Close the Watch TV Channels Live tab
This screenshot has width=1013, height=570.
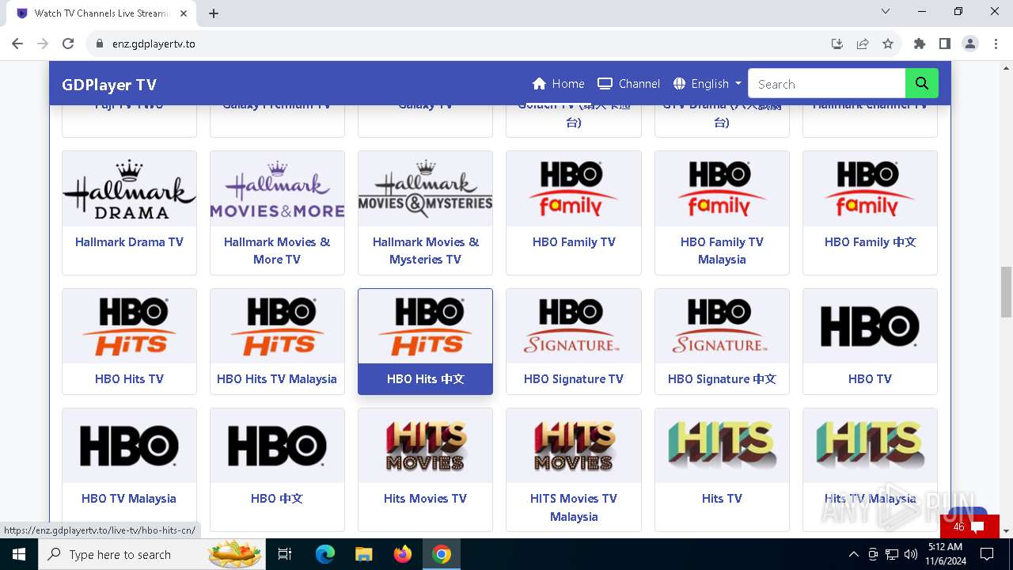[183, 13]
